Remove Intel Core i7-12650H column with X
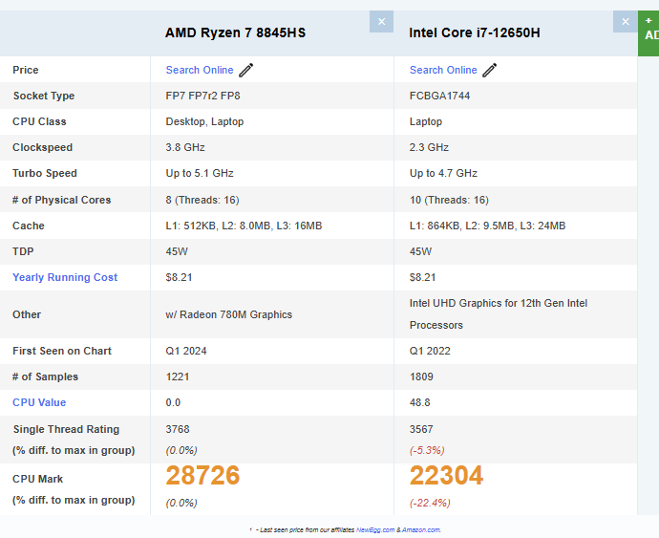 pyautogui.click(x=626, y=21)
